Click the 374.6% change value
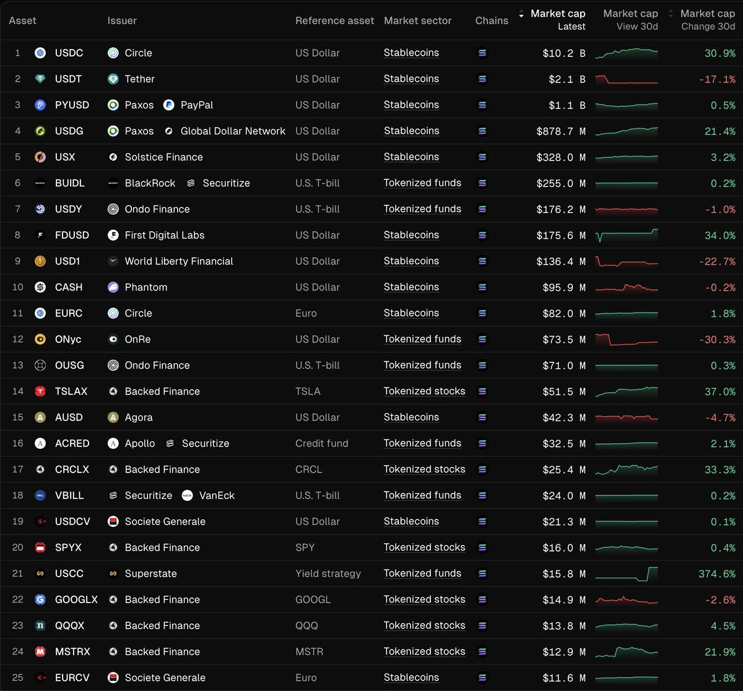Image resolution: width=743 pixels, height=691 pixels. [717, 573]
